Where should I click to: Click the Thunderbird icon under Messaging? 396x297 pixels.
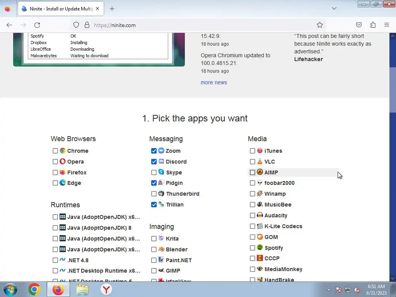pos(161,194)
